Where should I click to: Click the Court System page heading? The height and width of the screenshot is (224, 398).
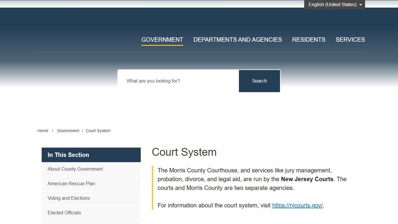tap(184, 152)
